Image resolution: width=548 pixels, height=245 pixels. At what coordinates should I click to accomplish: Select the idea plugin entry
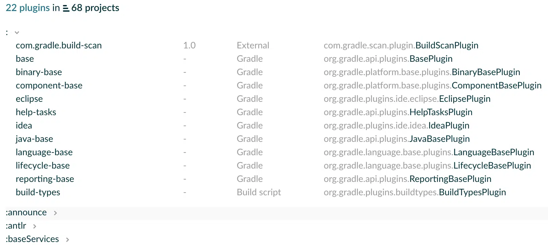24,126
